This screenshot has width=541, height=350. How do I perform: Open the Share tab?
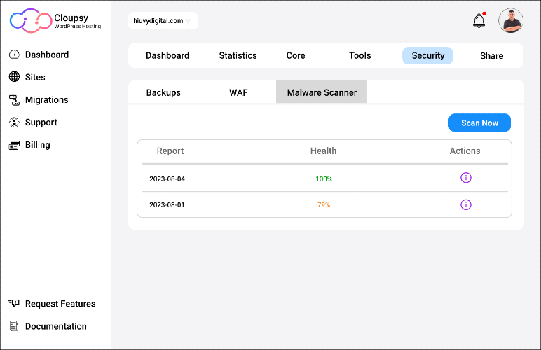[x=492, y=55]
